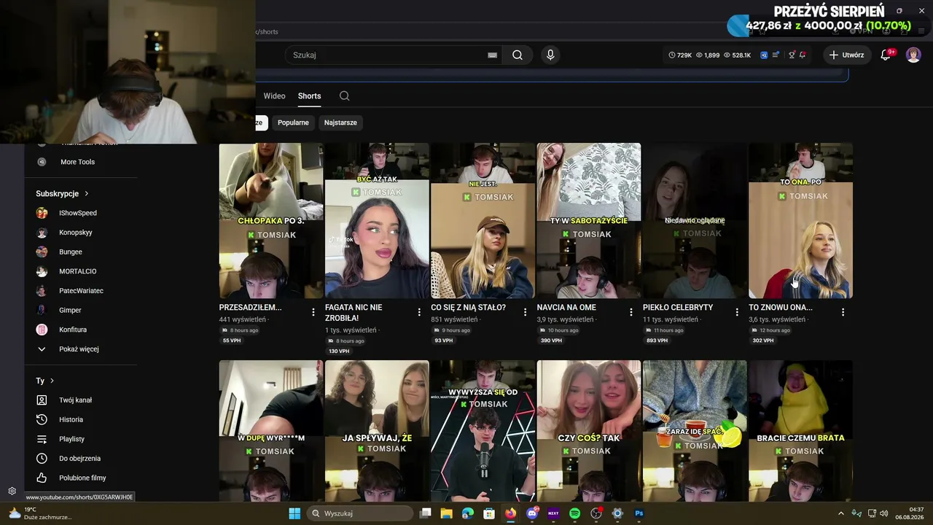
Task: Click the MORTALCIO channel avatar
Action: tap(42, 271)
